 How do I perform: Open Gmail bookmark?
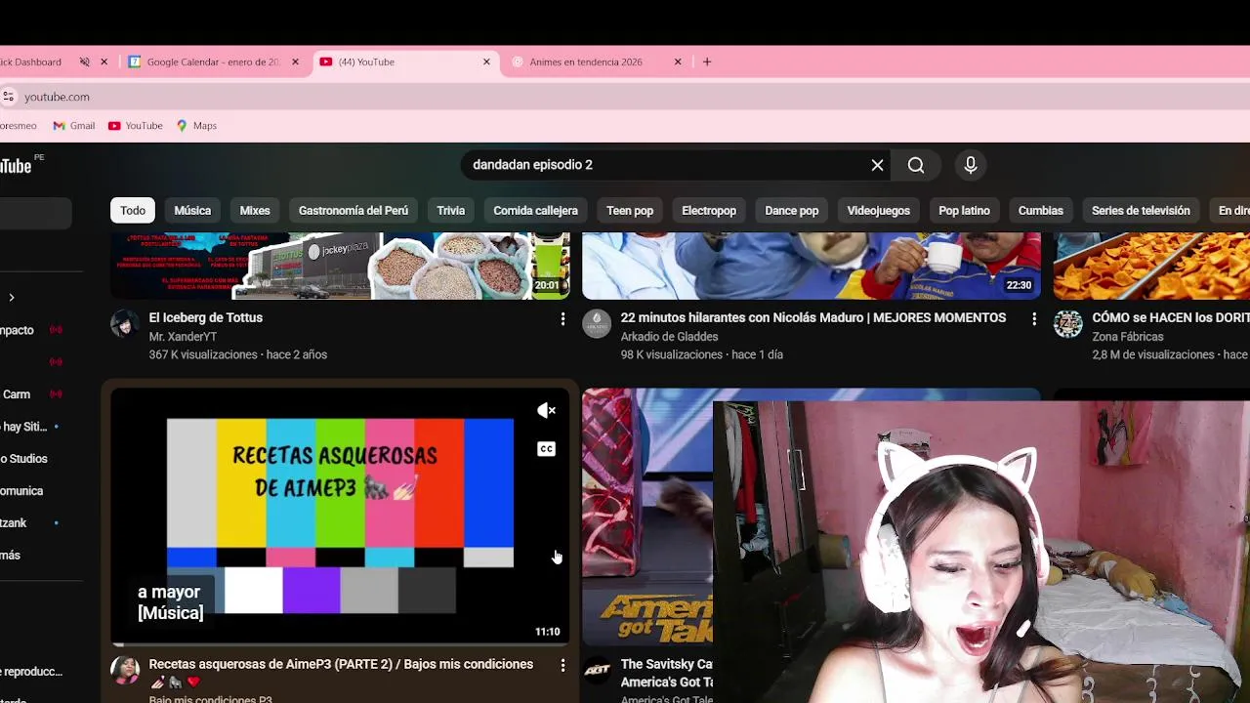(x=74, y=125)
